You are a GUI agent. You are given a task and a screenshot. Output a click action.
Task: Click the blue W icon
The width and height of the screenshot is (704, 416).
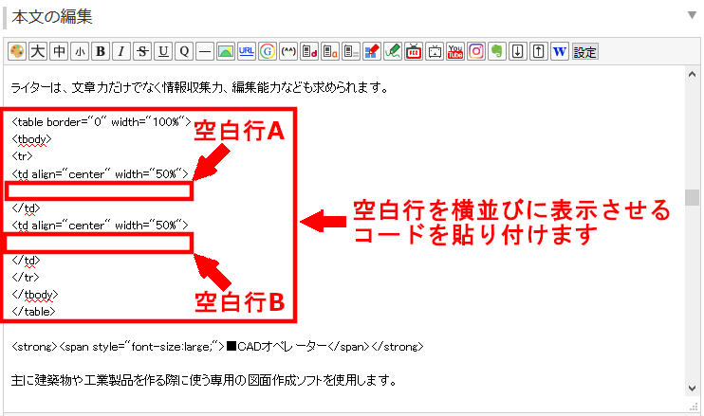(x=560, y=51)
